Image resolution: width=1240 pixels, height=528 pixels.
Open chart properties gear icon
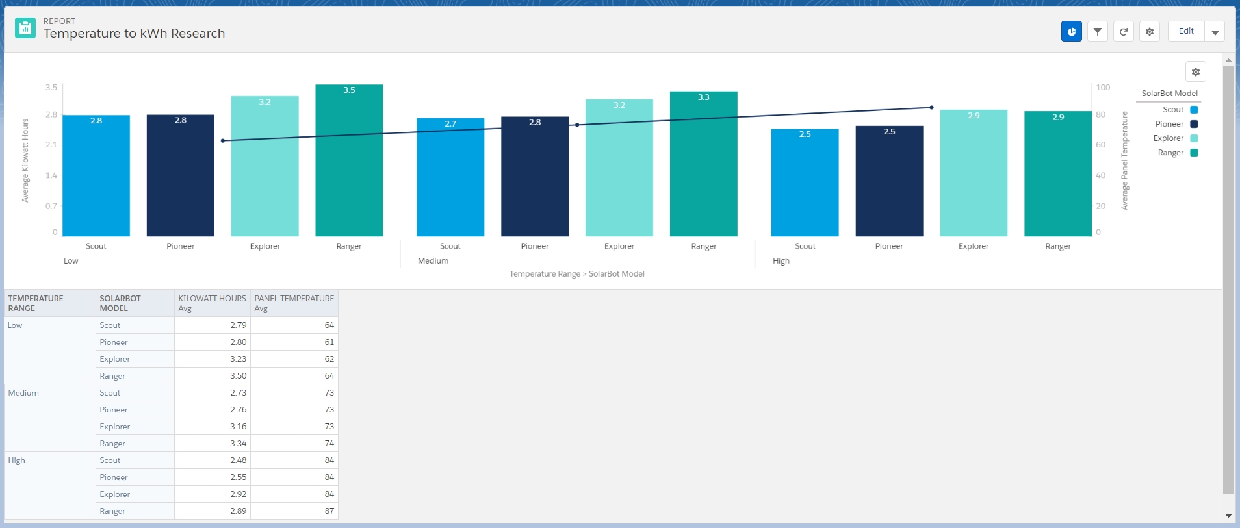pyautogui.click(x=1195, y=71)
